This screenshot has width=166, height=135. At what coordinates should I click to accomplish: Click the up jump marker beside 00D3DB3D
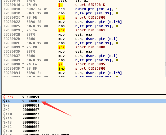23,64
